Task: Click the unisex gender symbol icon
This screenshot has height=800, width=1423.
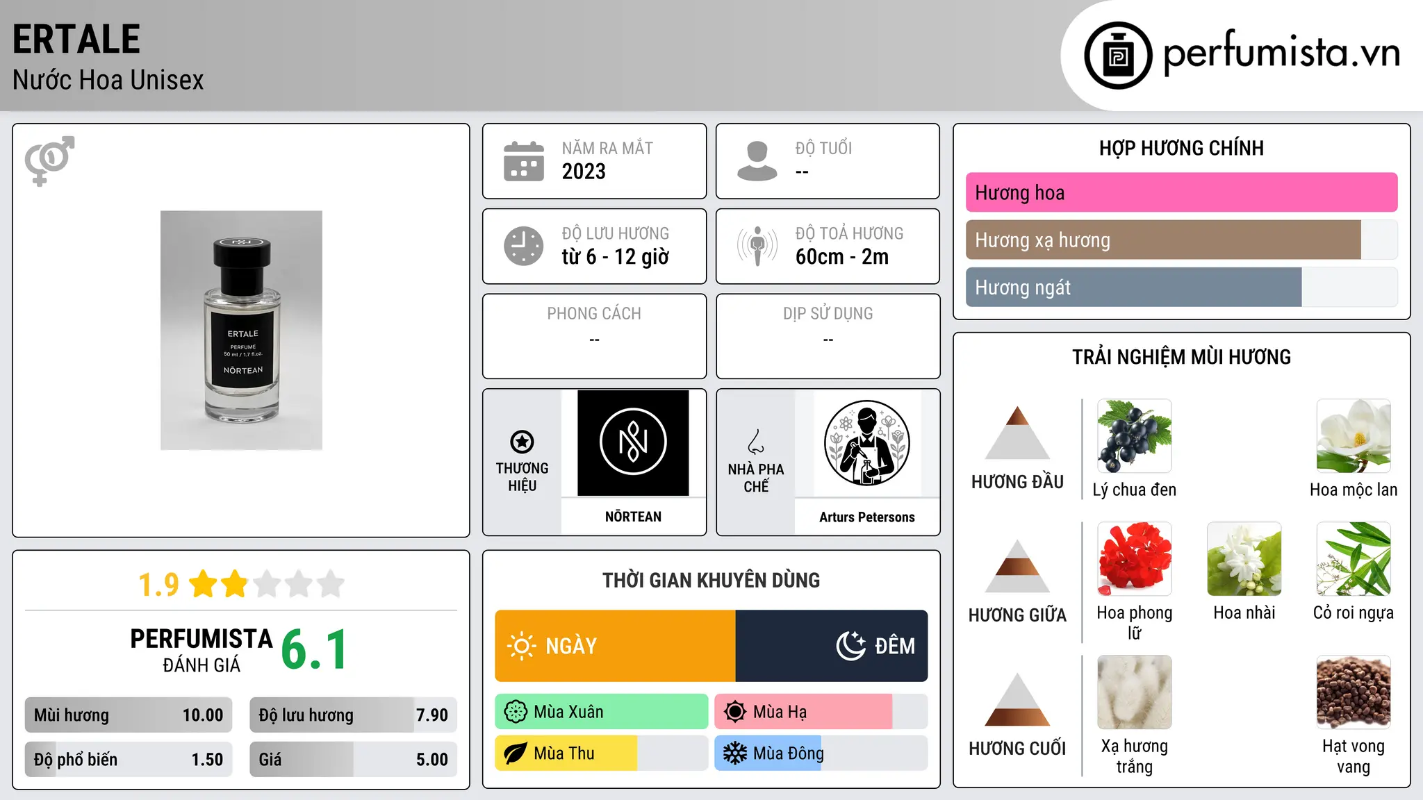Action: click(x=49, y=160)
